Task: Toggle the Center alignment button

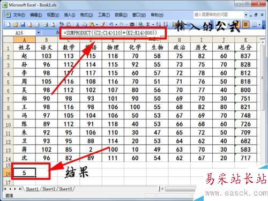Action: 245,25
